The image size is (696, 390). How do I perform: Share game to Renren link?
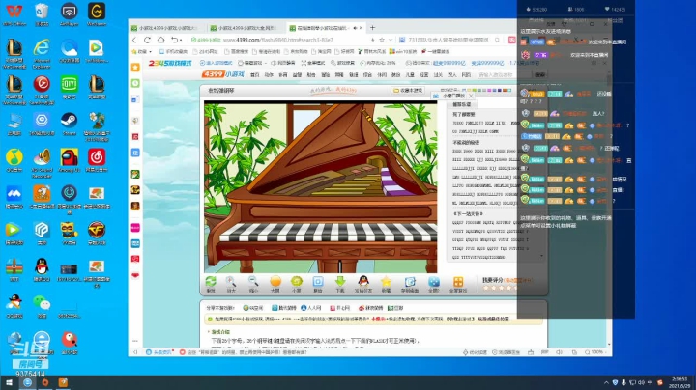pyautogui.click(x=310, y=308)
